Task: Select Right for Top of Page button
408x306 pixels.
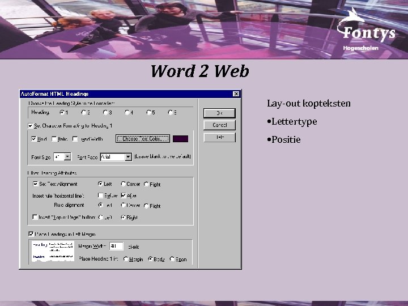Action: 124,217
